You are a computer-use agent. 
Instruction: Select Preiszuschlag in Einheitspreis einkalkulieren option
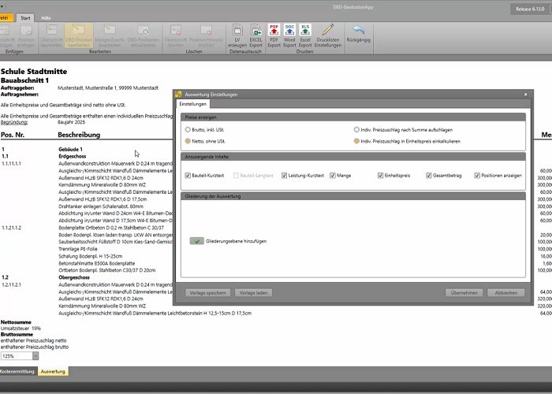coord(356,141)
